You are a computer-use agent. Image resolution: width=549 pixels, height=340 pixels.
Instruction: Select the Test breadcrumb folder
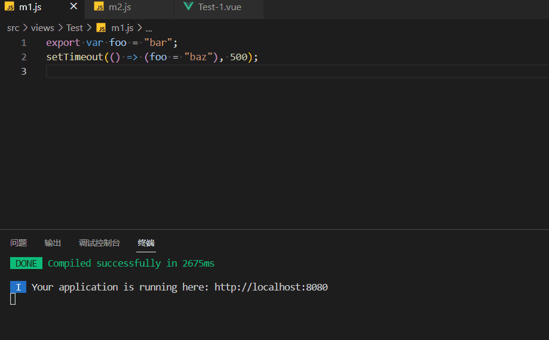[75, 28]
